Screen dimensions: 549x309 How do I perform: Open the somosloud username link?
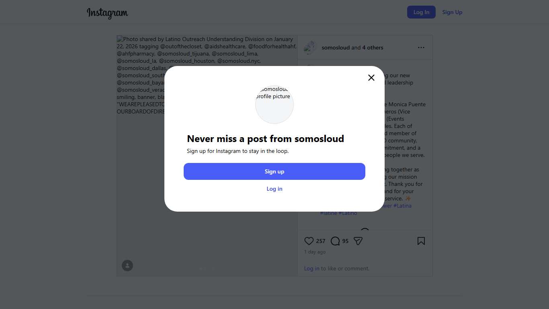click(336, 47)
